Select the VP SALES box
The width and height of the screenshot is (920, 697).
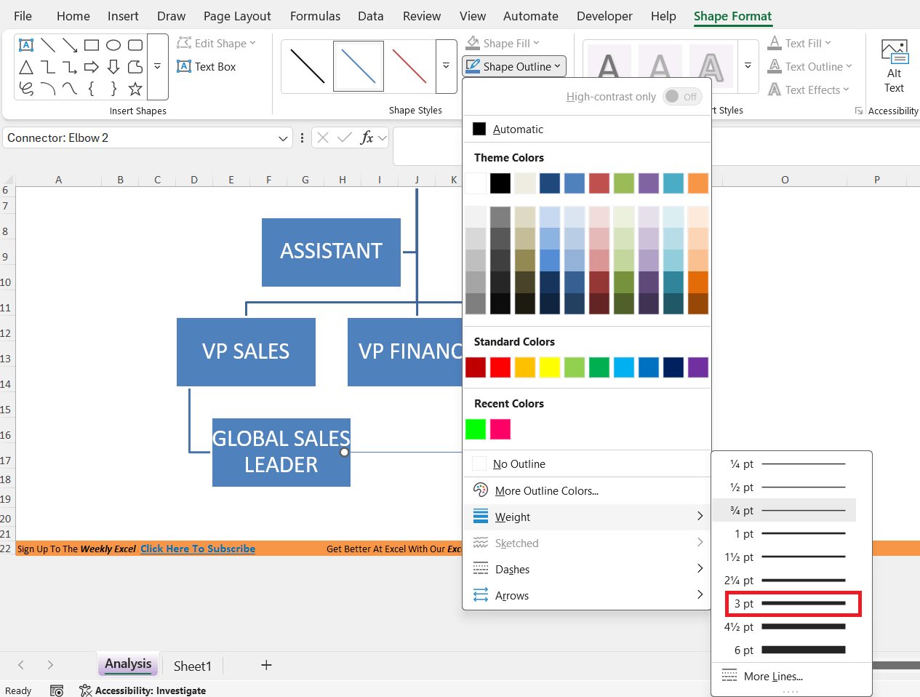coord(246,351)
